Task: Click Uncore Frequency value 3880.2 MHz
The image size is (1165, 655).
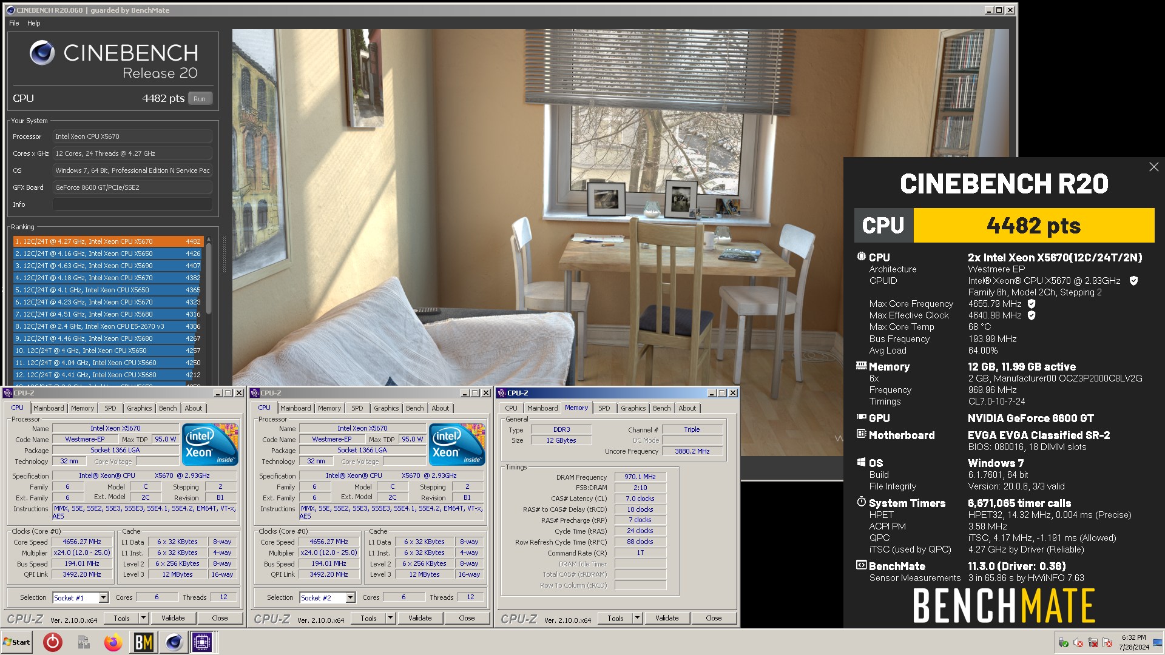Action: click(x=692, y=451)
